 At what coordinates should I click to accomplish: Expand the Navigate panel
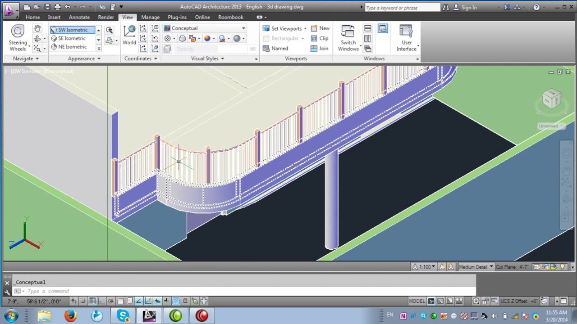[26, 58]
